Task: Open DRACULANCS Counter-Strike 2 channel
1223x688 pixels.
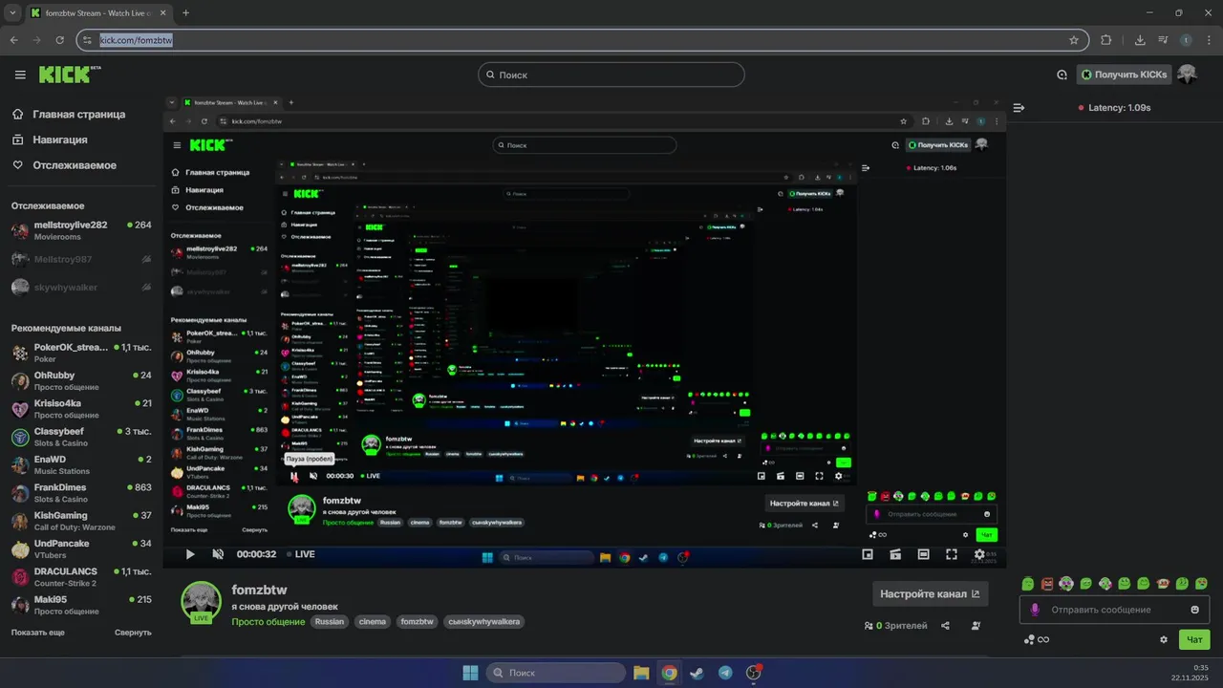Action: click(80, 577)
